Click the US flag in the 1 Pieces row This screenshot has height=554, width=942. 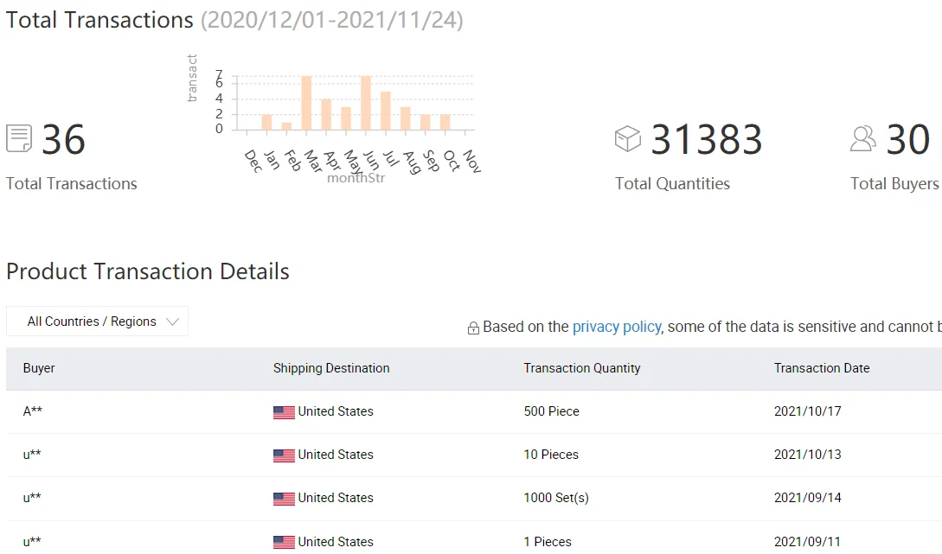click(284, 542)
